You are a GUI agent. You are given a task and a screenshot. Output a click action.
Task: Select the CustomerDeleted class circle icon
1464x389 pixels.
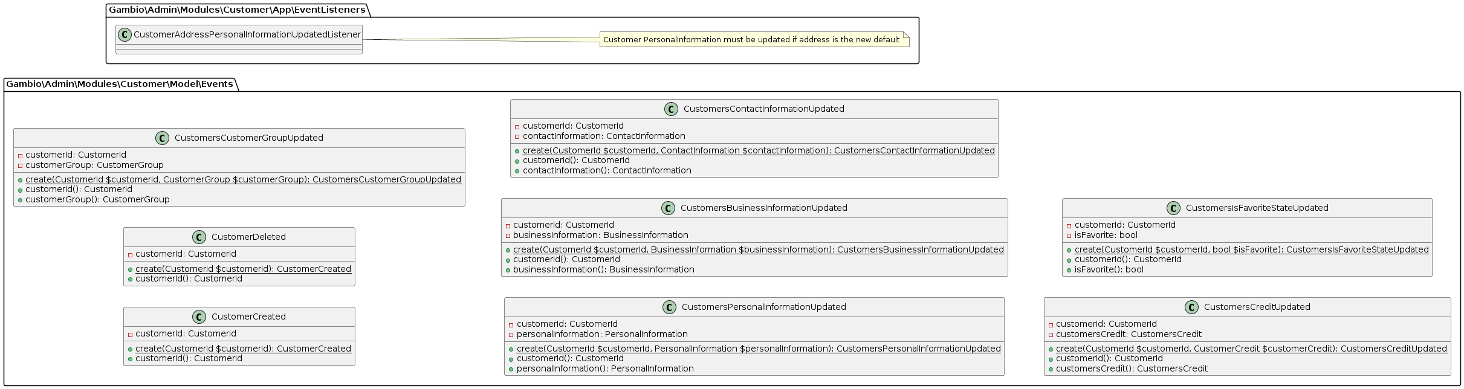[x=199, y=237]
